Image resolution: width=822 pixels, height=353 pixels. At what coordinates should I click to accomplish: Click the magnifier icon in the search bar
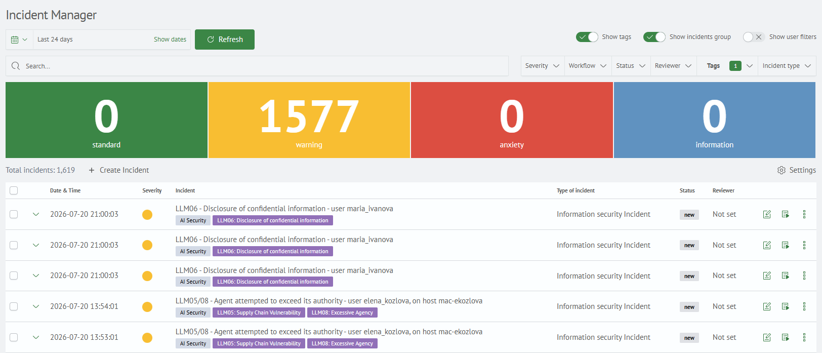16,66
